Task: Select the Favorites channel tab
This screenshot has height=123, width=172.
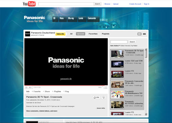Action: (x=93, y=34)
